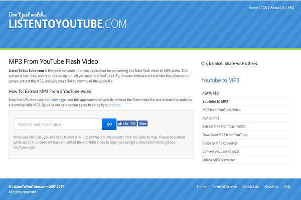Select bold Youtube to MP3 feature item
This screenshot has width=301, height=200.
(215, 101)
